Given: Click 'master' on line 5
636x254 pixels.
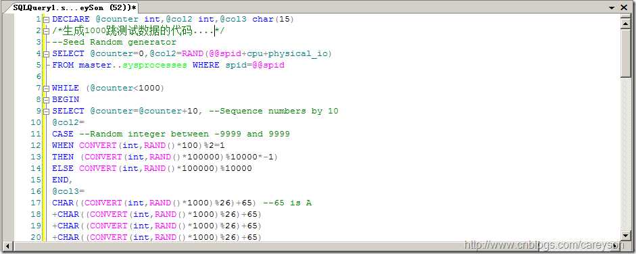Looking at the screenshot, I should [95, 65].
